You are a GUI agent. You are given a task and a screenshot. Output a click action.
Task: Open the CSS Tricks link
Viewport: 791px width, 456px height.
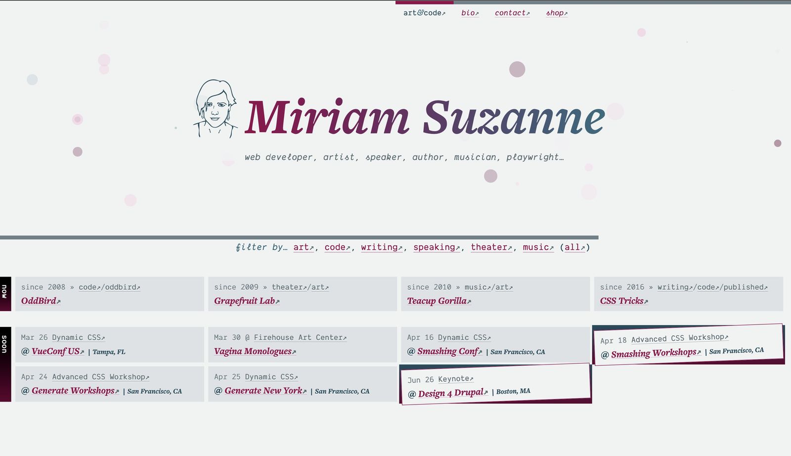click(623, 301)
